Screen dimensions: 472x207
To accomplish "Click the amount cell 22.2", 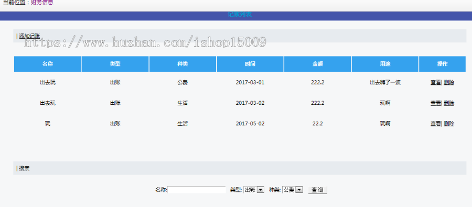I will tap(318, 123).
